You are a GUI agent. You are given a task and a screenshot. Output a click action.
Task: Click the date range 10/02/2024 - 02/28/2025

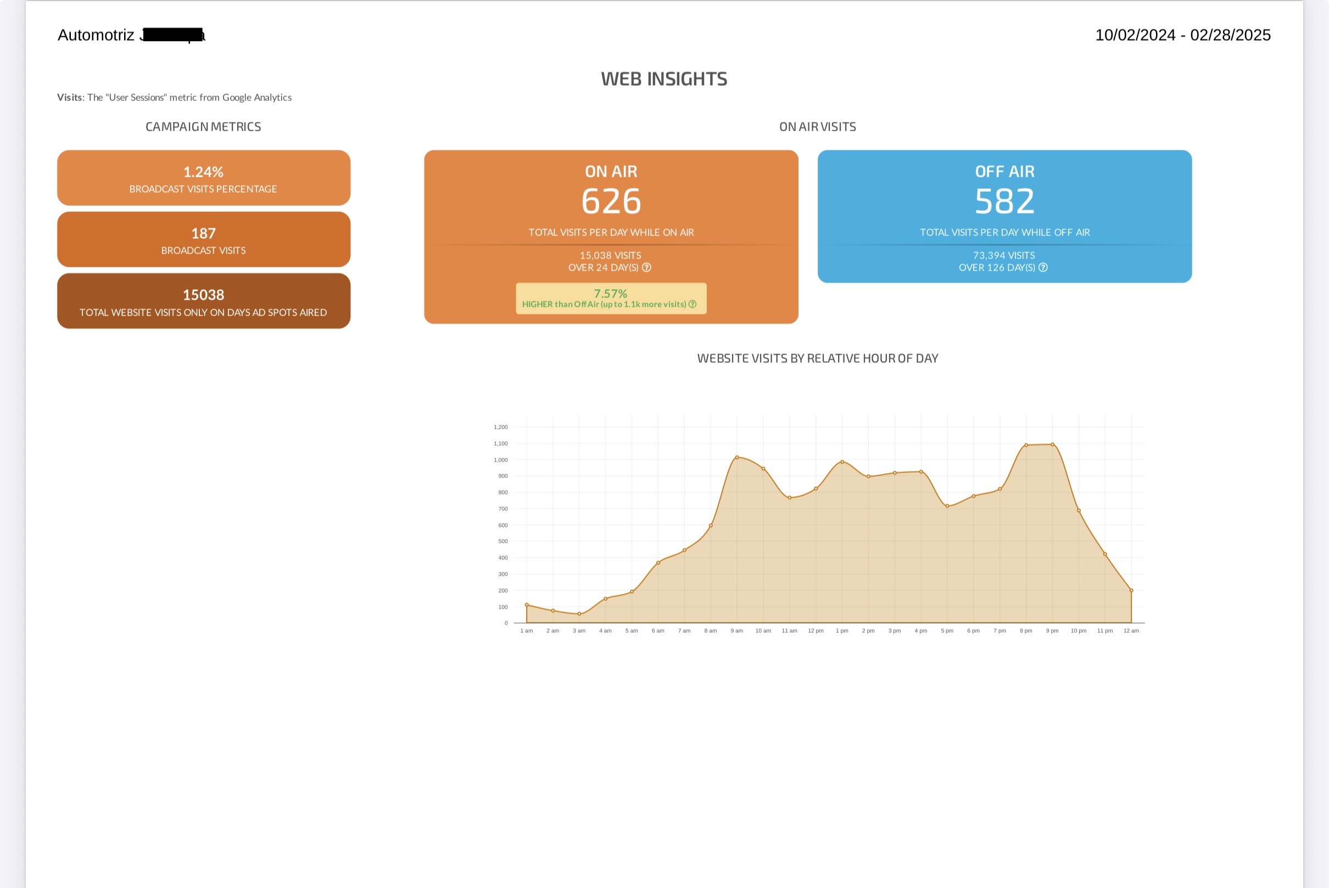[1183, 35]
